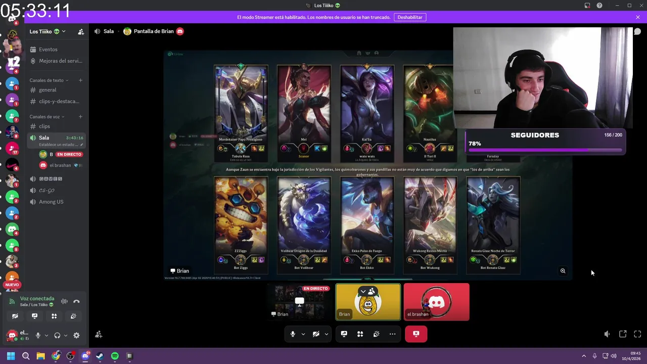
Task: Open the Eventos section
Action: click(56, 50)
